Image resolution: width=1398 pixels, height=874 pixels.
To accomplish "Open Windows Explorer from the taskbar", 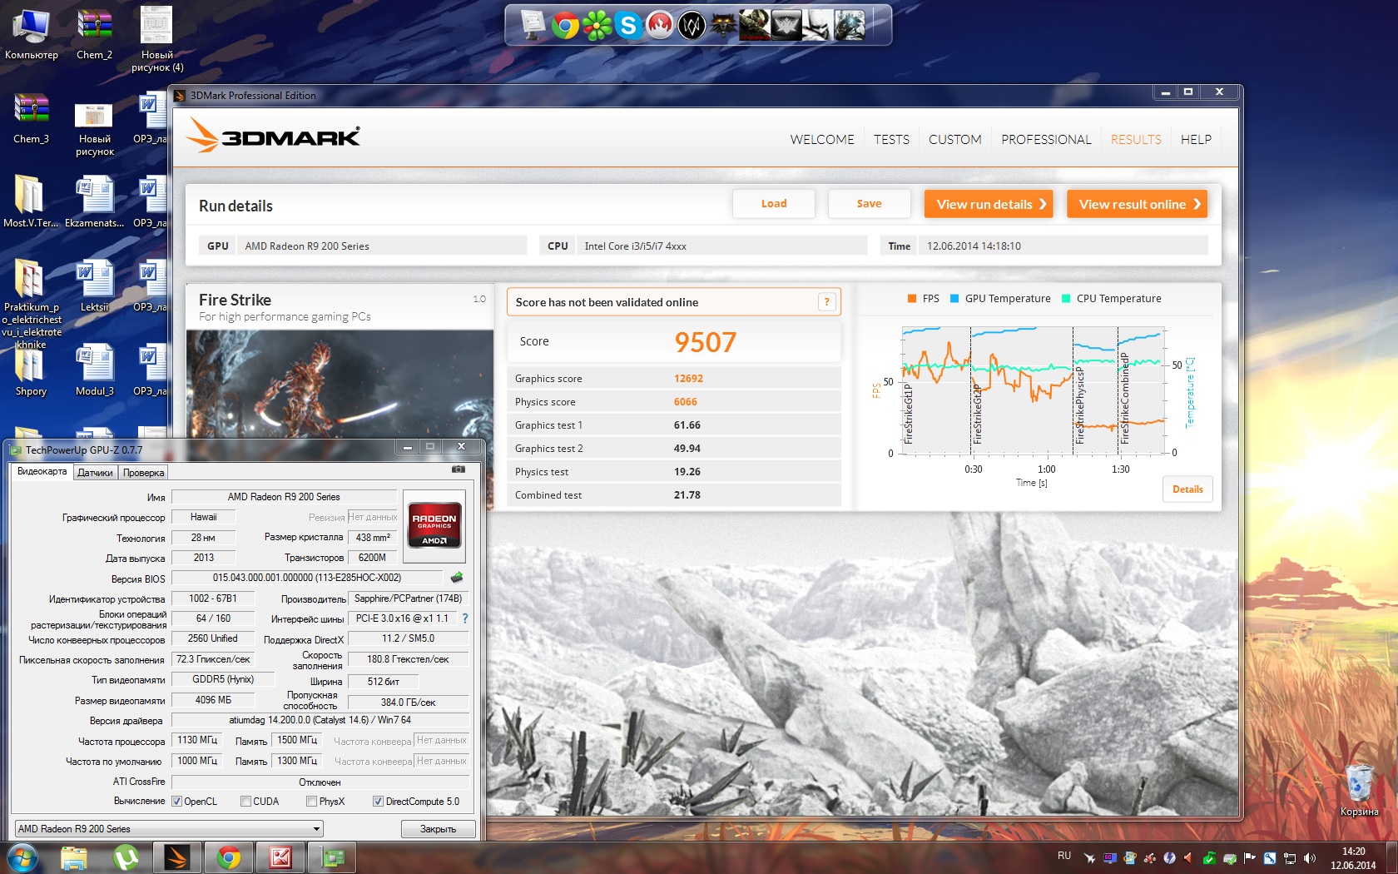I will (x=74, y=857).
